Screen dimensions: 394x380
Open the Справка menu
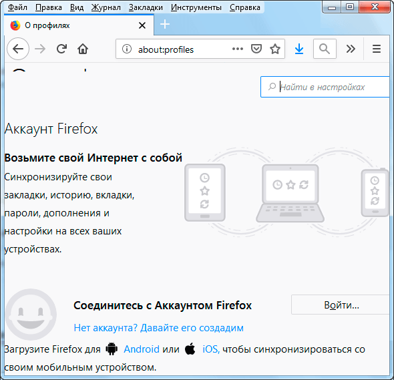pos(244,7)
